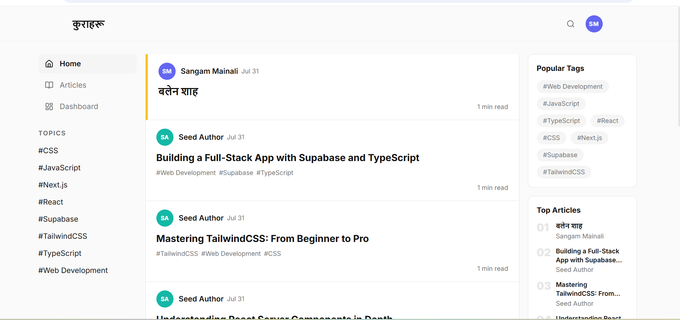
Task: Select #CSS chip in Popular Tags
Action: click(551, 138)
